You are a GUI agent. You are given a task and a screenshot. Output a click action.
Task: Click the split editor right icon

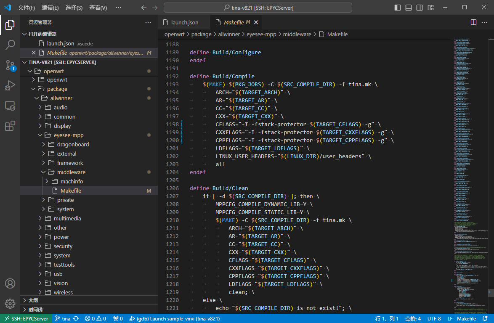click(473, 22)
